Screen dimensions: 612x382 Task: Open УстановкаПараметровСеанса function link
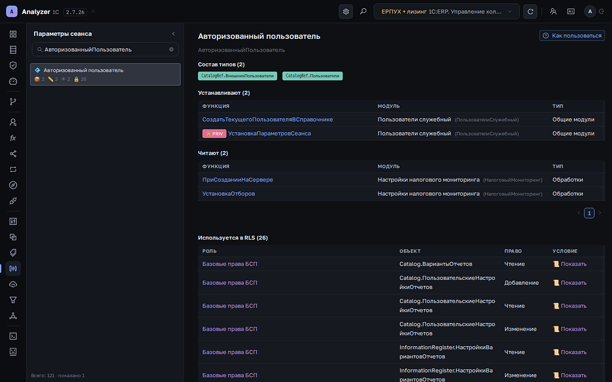270,133
